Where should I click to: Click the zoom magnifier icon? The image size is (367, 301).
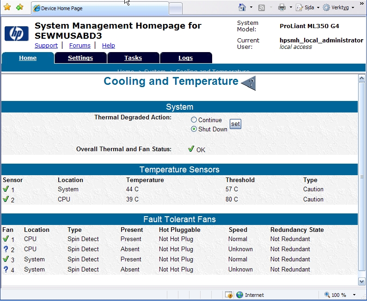point(327,295)
